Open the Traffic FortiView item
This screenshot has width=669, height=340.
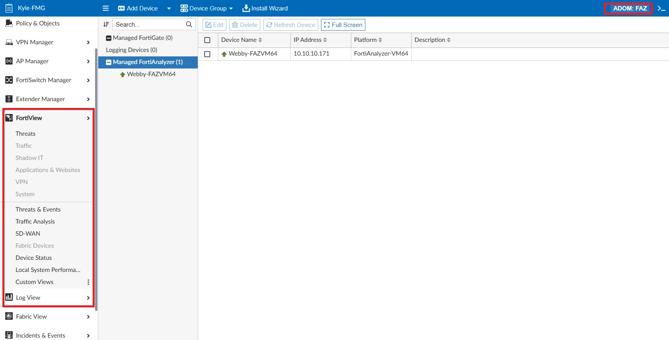[23, 146]
